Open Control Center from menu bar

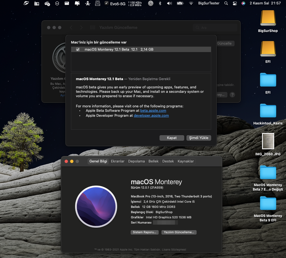click(x=235, y=3)
